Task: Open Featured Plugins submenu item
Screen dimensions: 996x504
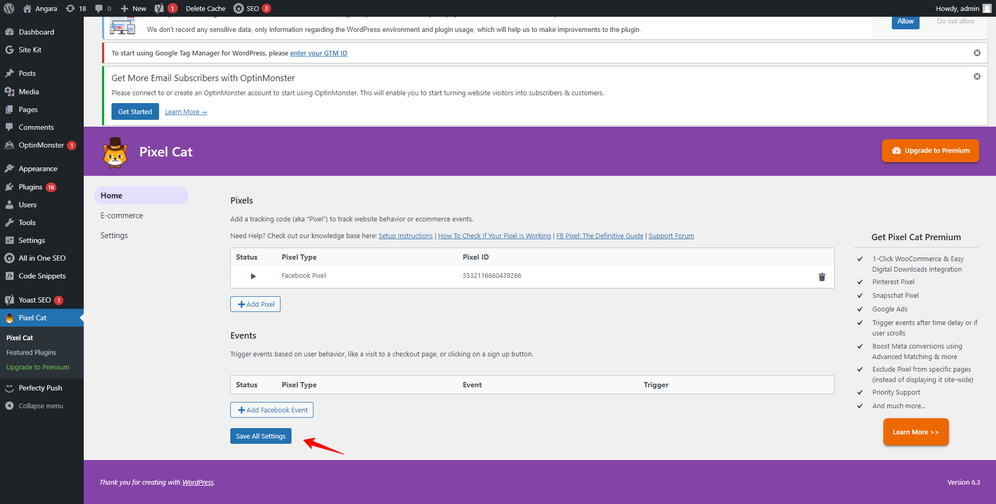Action: tap(31, 352)
